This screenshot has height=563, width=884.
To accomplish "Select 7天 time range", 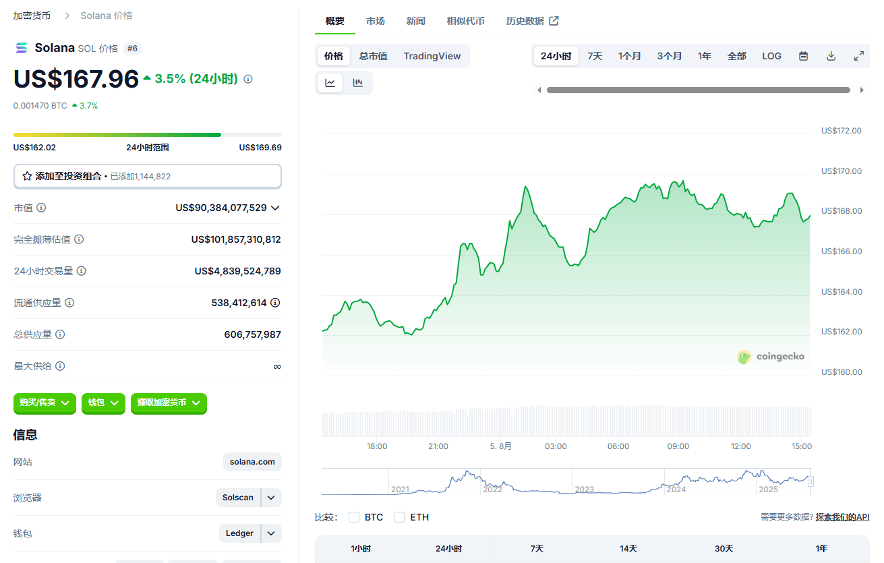I will (x=595, y=56).
